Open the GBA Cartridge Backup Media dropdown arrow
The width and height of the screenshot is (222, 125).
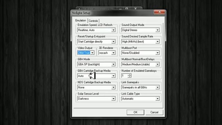pyautogui.click(x=113, y=76)
